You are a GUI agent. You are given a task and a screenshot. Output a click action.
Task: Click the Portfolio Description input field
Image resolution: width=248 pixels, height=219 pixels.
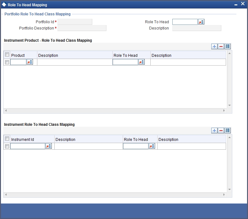coord(82,28)
